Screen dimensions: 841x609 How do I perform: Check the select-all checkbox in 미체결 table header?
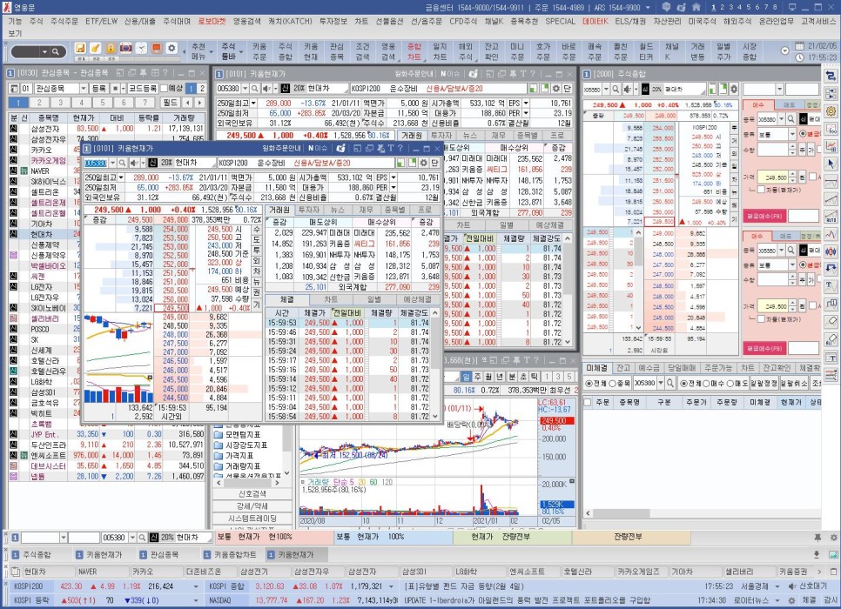click(588, 402)
